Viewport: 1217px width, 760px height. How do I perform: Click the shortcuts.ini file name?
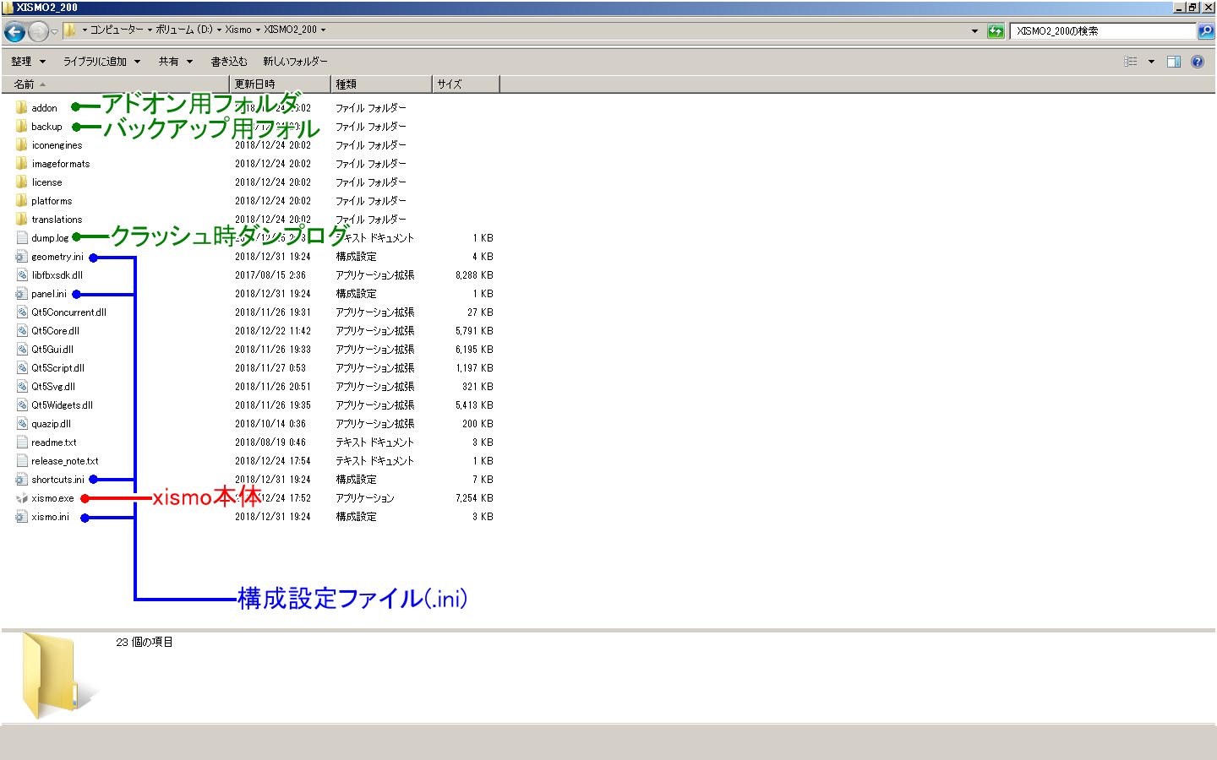click(58, 480)
